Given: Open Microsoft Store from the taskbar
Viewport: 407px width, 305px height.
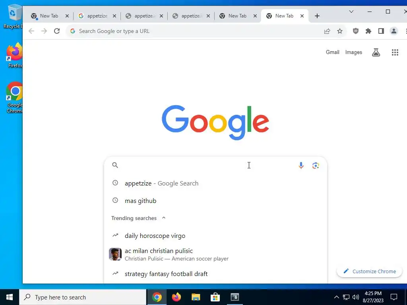Looking at the screenshot, I should (215, 297).
